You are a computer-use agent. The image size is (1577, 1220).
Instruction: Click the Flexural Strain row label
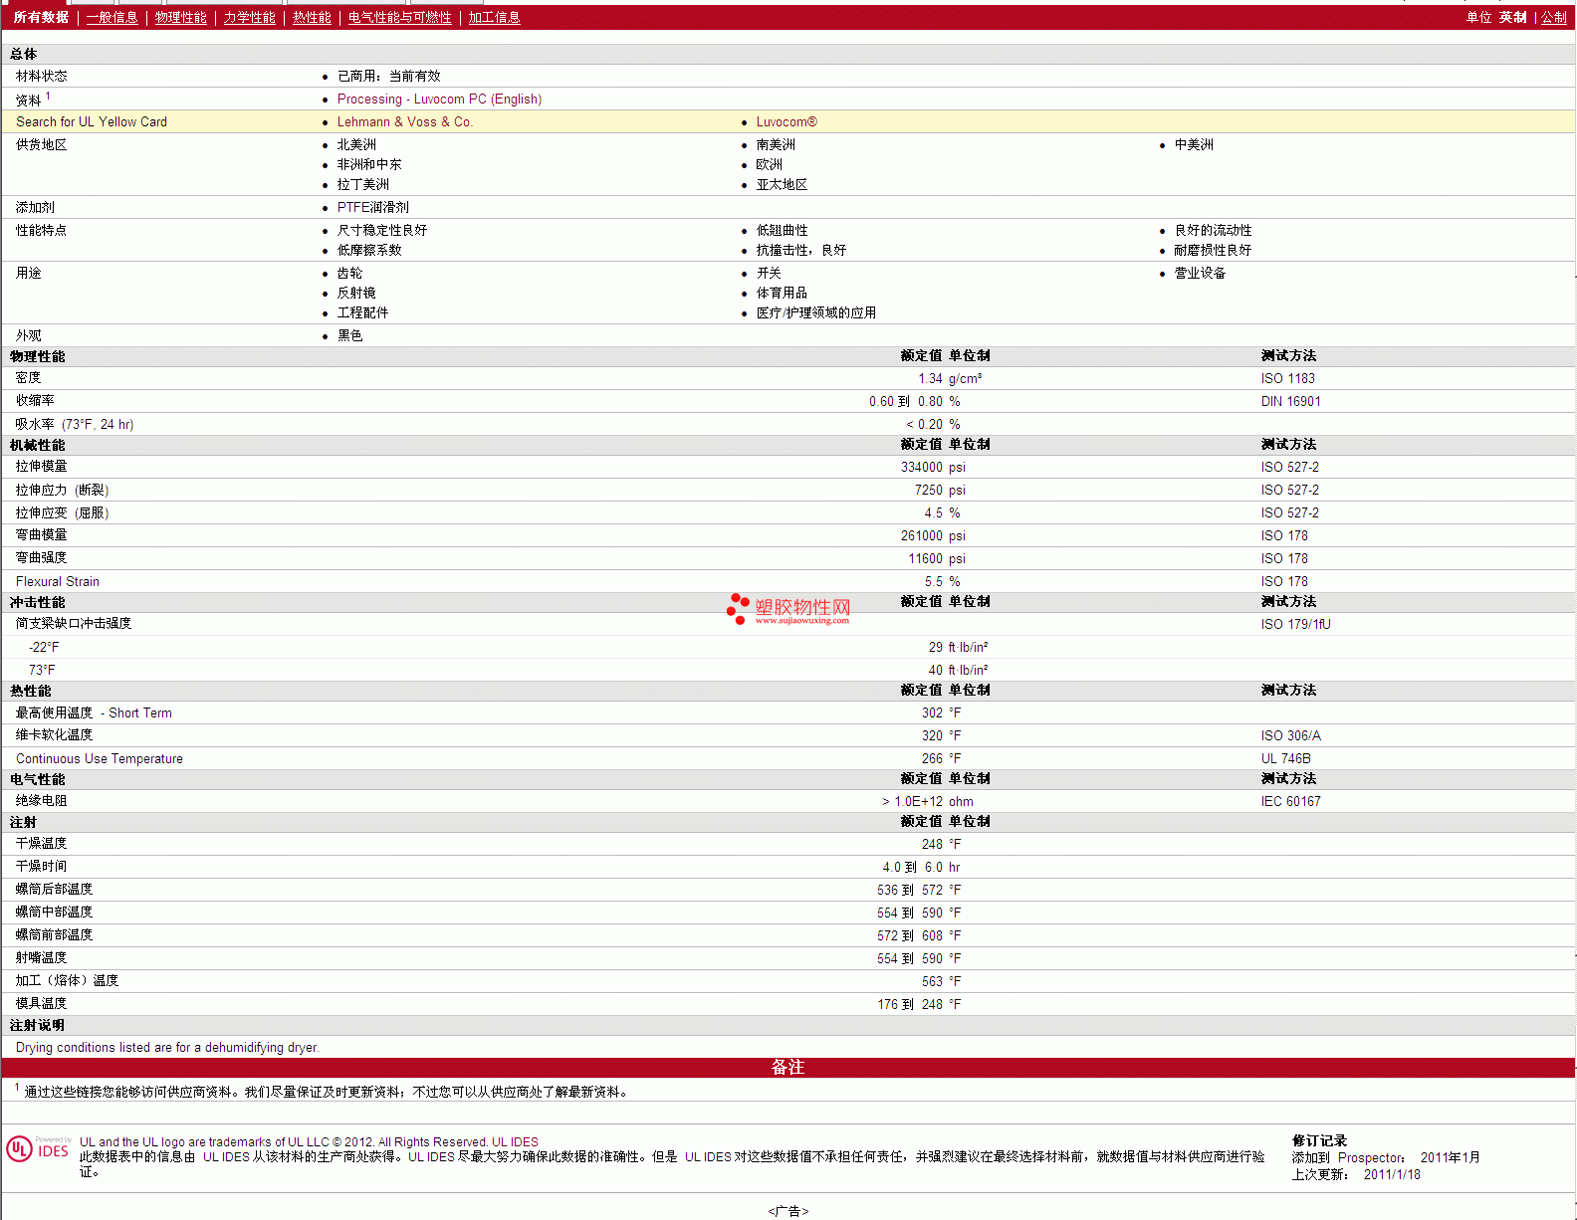(58, 581)
